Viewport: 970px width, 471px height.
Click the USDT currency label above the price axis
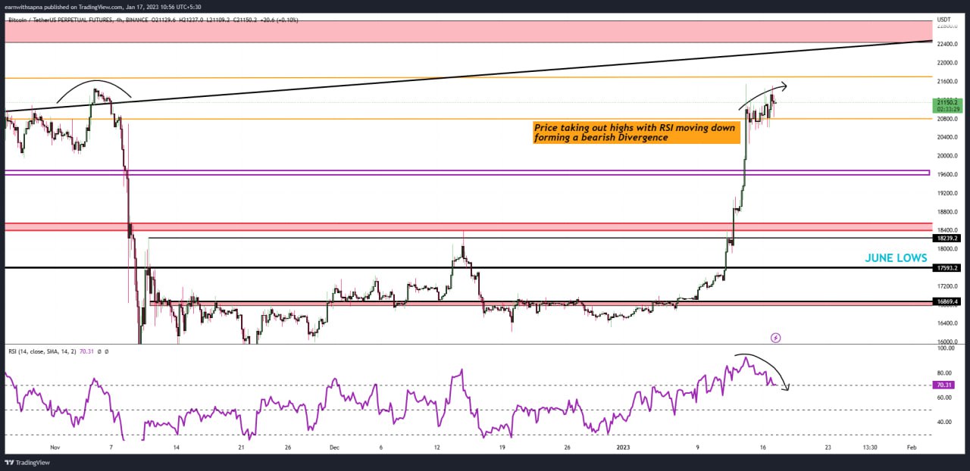[x=943, y=19]
